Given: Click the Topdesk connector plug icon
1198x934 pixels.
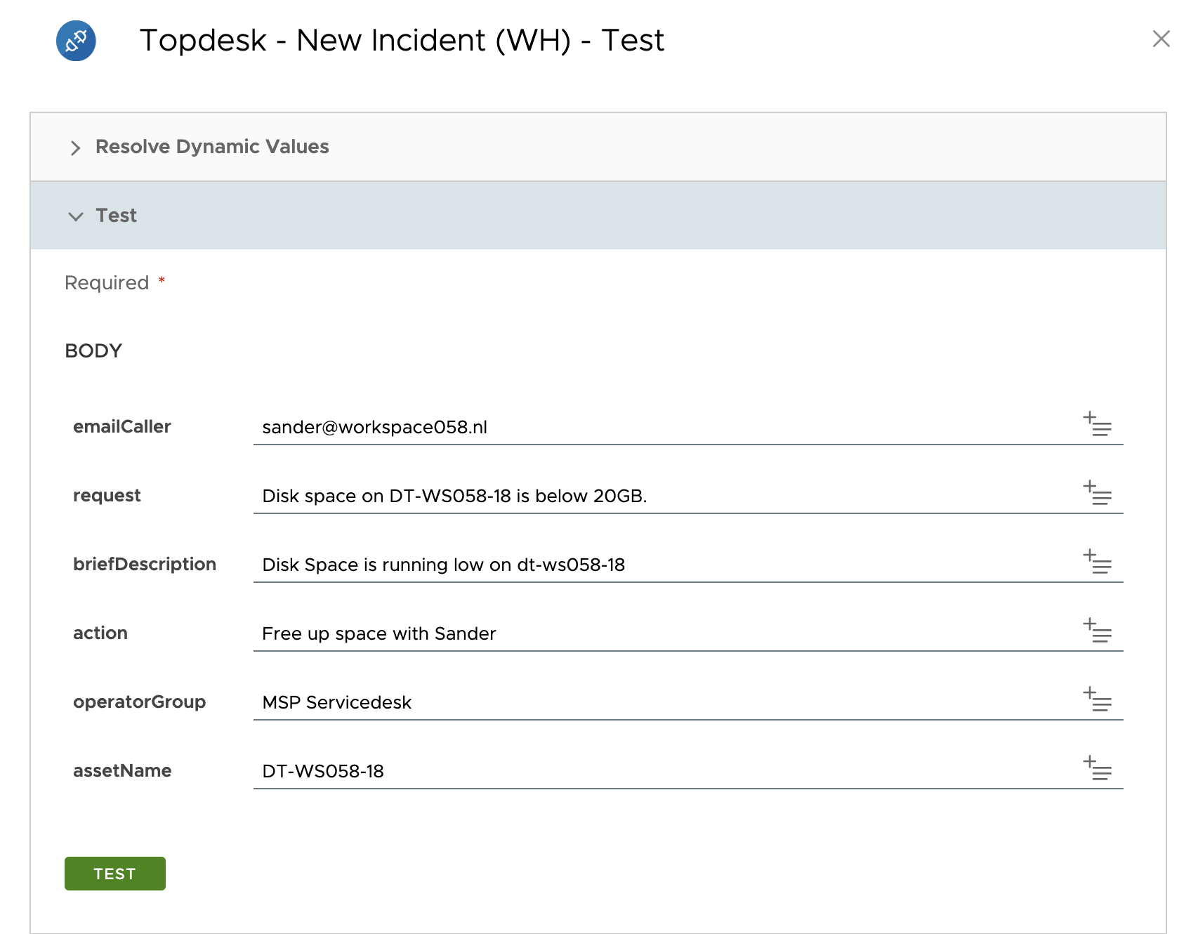Looking at the screenshot, I should point(76,41).
